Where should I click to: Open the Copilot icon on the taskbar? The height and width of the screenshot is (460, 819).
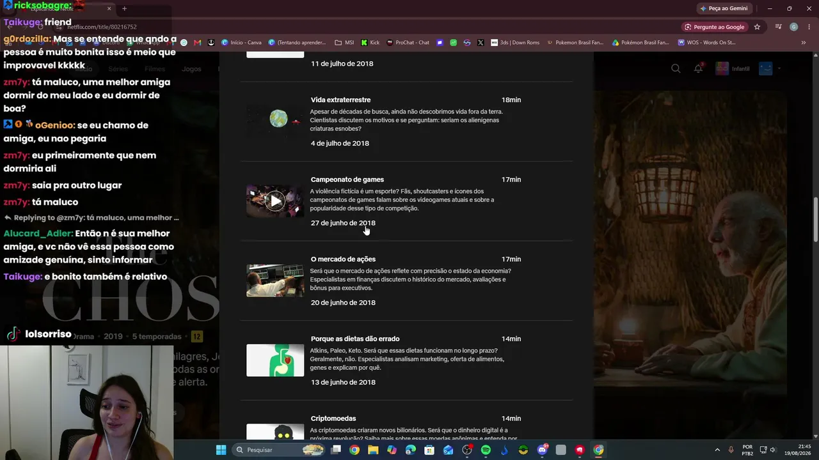pos(392,450)
